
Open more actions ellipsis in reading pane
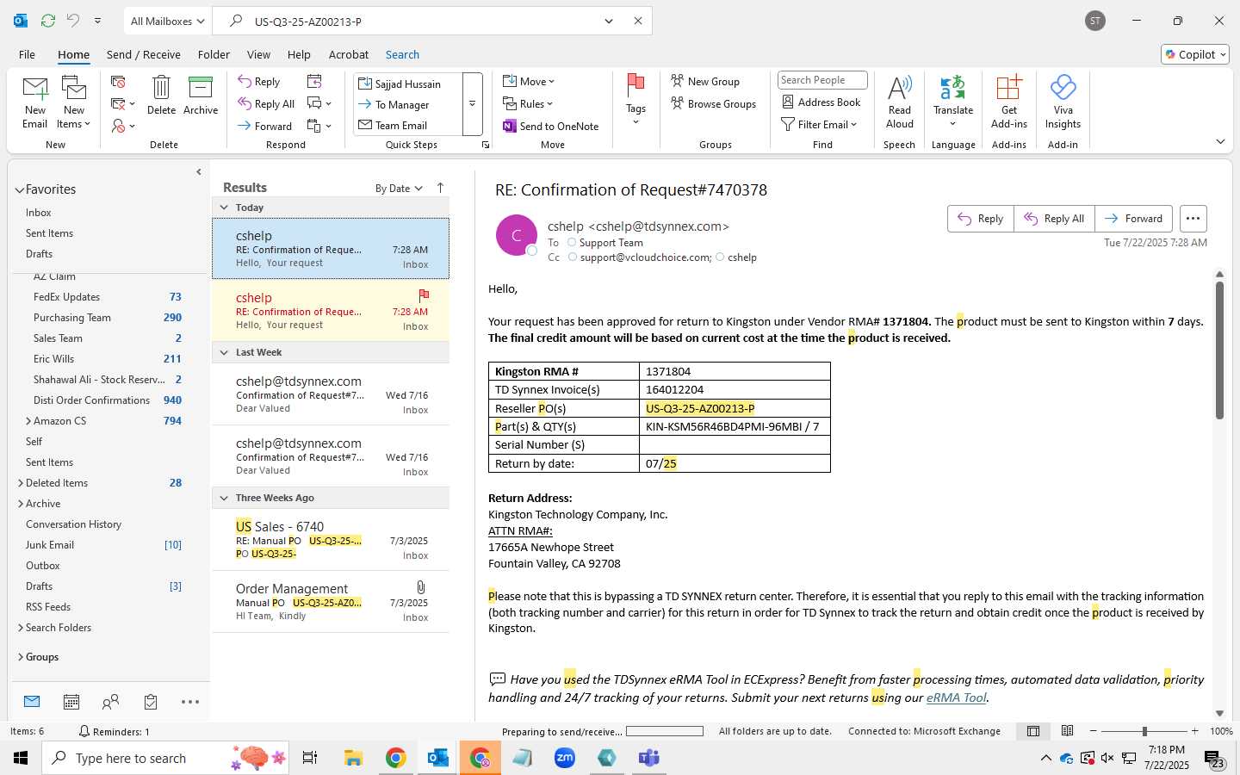(x=1193, y=219)
